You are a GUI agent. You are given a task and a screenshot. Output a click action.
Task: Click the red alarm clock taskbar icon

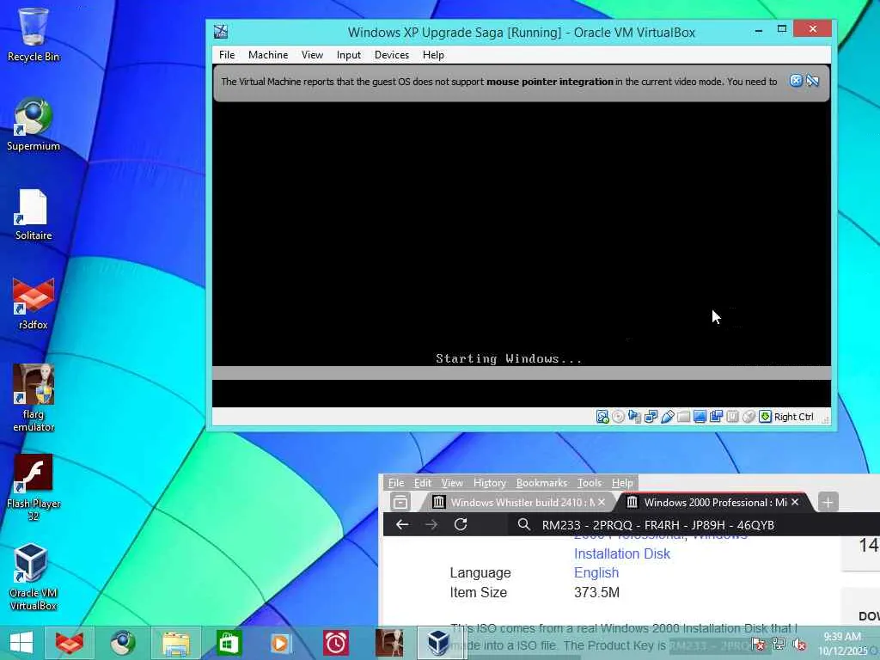coord(336,643)
